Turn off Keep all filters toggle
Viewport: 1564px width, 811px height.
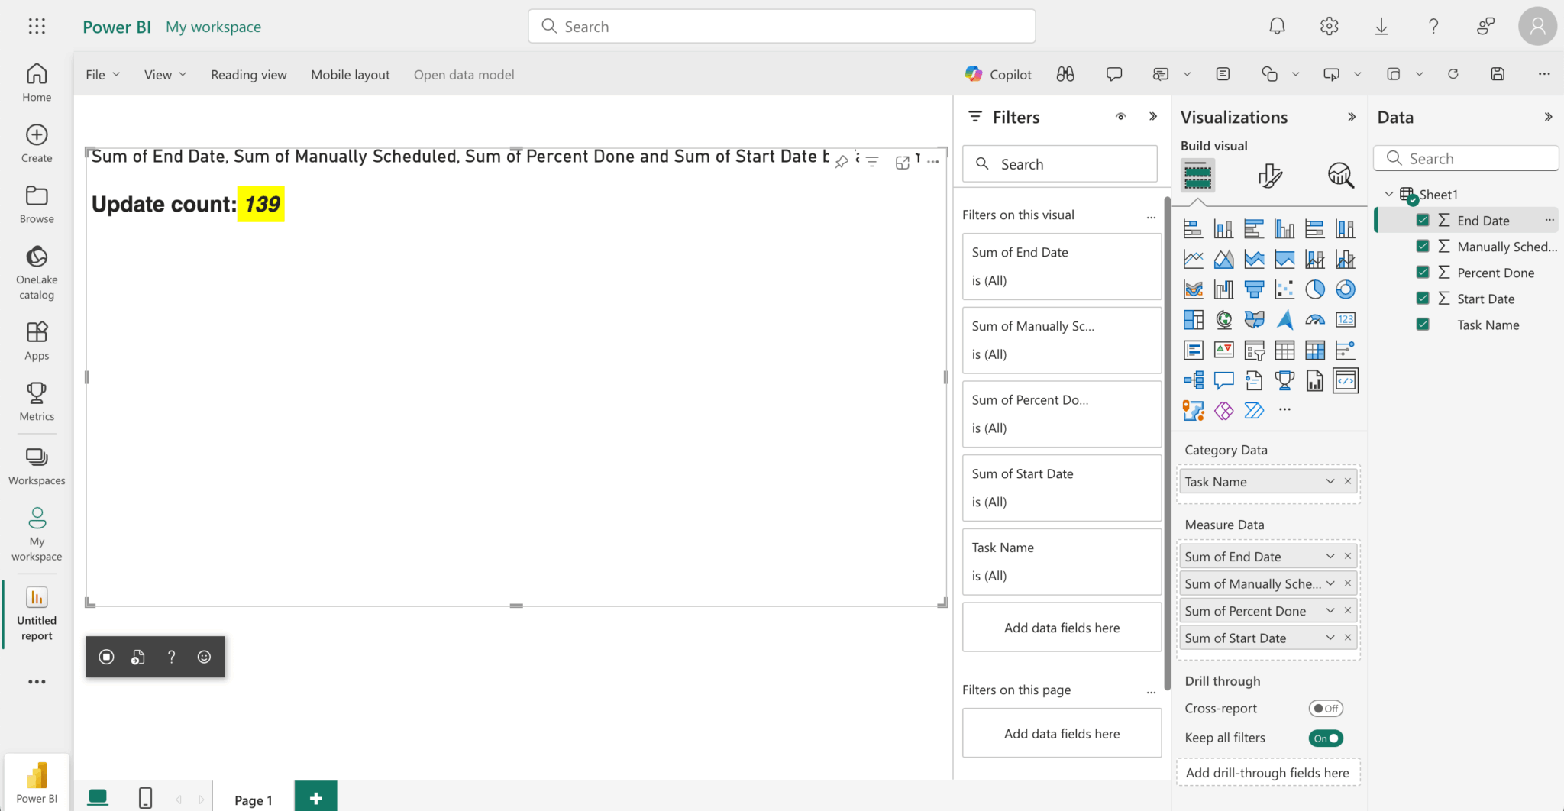tap(1325, 738)
